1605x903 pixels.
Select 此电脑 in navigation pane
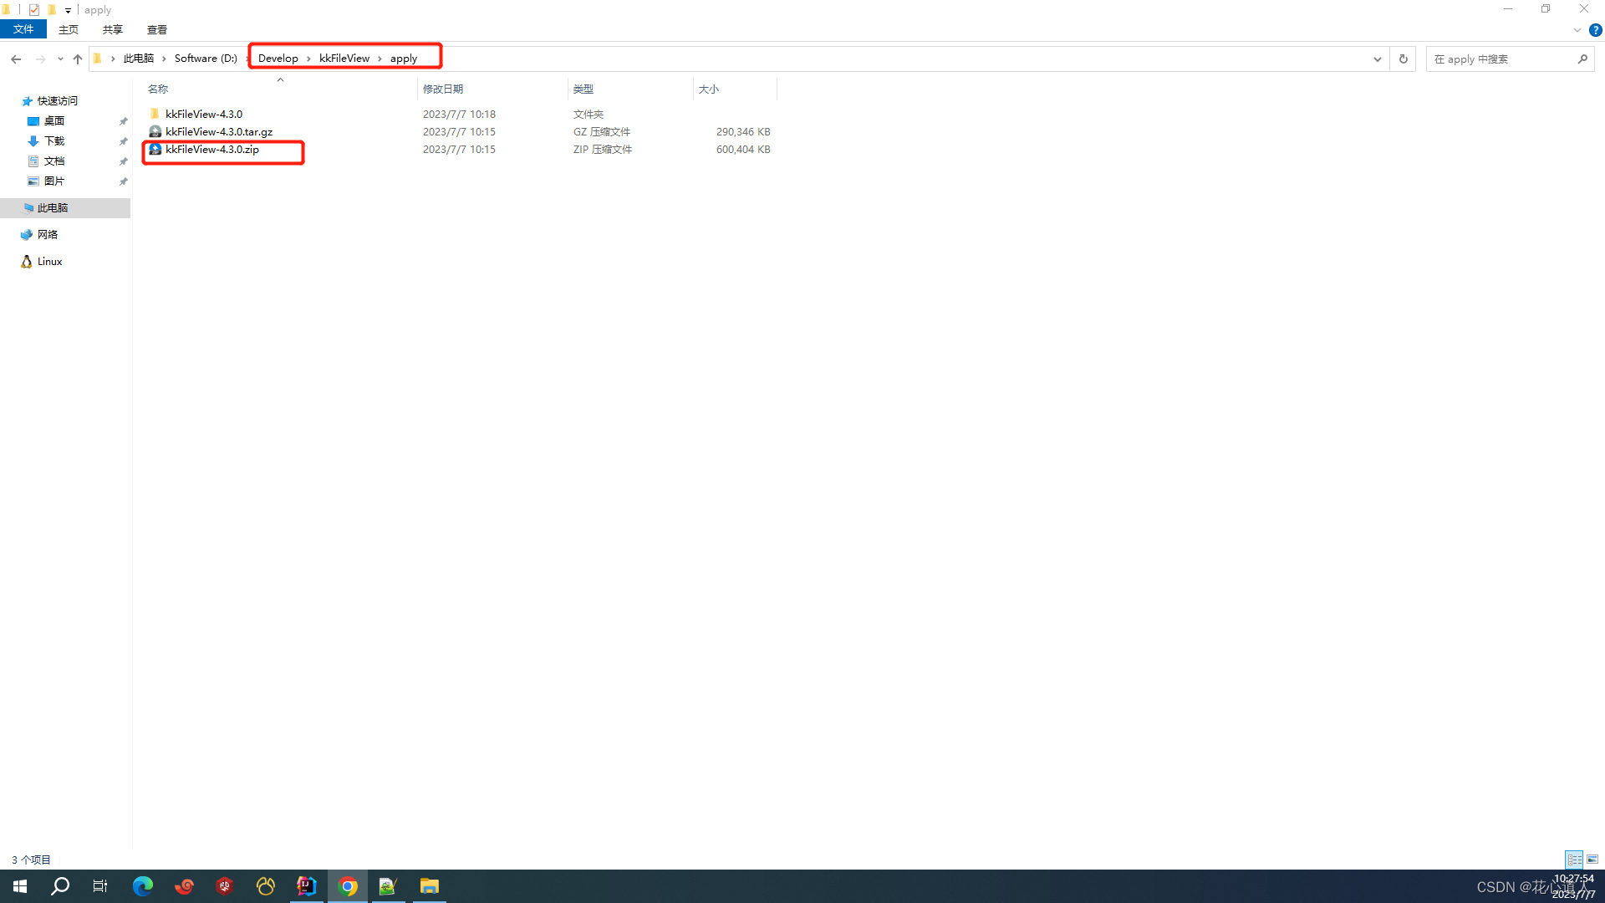click(x=52, y=208)
